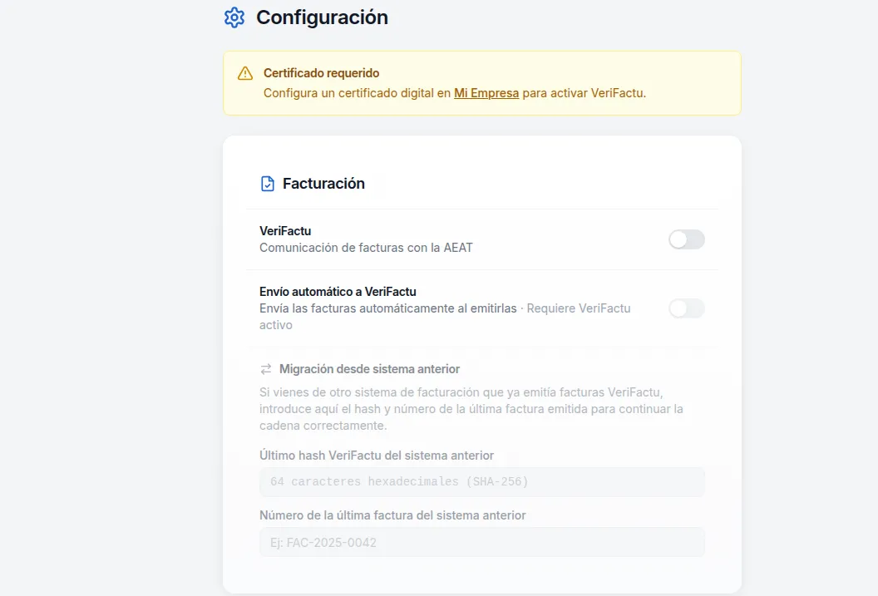Image resolution: width=878 pixels, height=596 pixels.
Task: Click the 'Comunicación de facturas con la AEAT' description
Action: pos(366,248)
